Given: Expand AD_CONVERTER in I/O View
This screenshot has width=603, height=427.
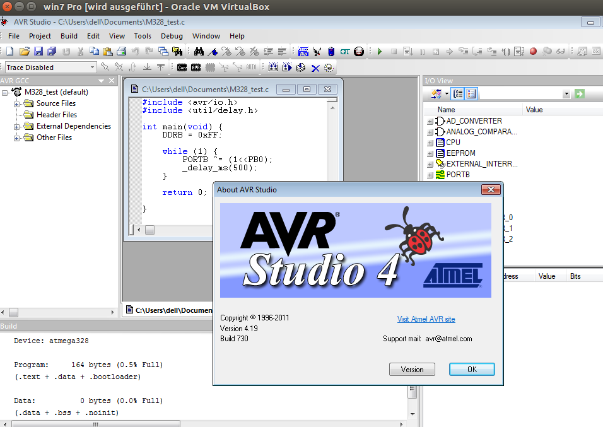Looking at the screenshot, I should coord(430,122).
